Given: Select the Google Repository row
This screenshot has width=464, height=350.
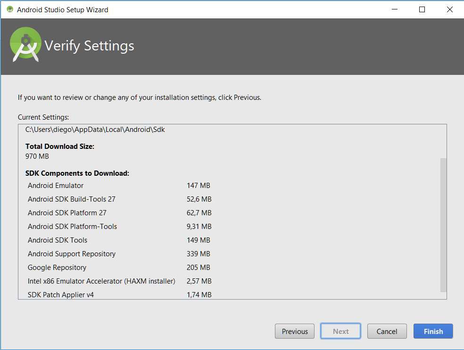Looking at the screenshot, I should pyautogui.click(x=119, y=267).
